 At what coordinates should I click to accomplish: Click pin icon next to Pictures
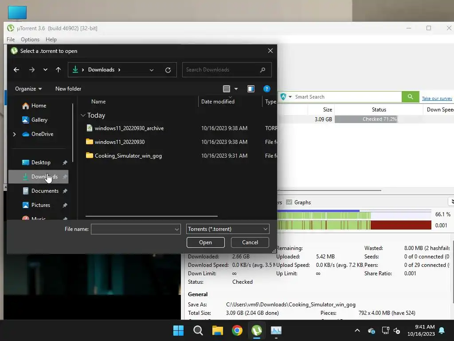point(65,205)
